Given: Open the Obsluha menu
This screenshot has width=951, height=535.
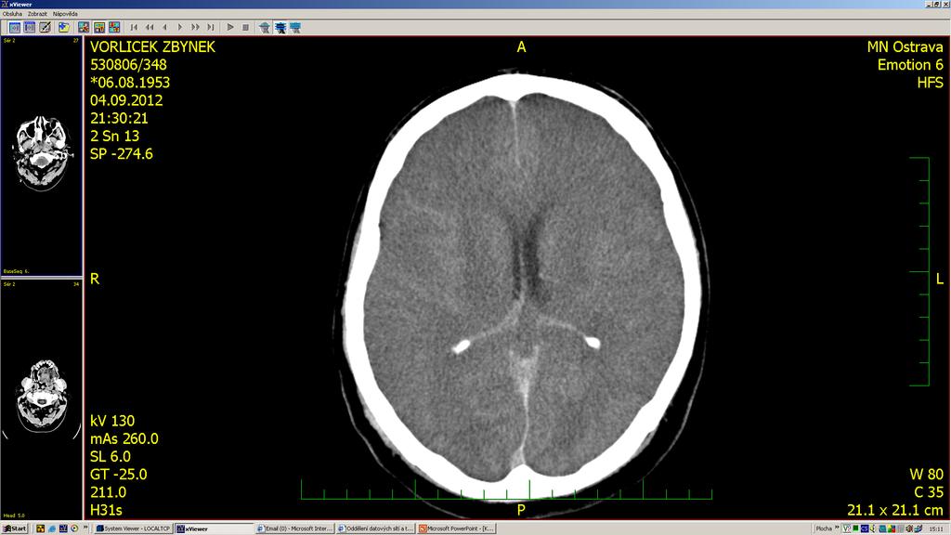Looking at the screenshot, I should pos(12,13).
